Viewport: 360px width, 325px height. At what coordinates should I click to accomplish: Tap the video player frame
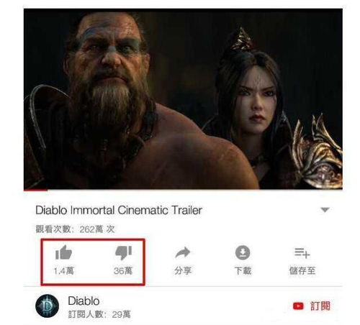pyautogui.click(x=183, y=99)
